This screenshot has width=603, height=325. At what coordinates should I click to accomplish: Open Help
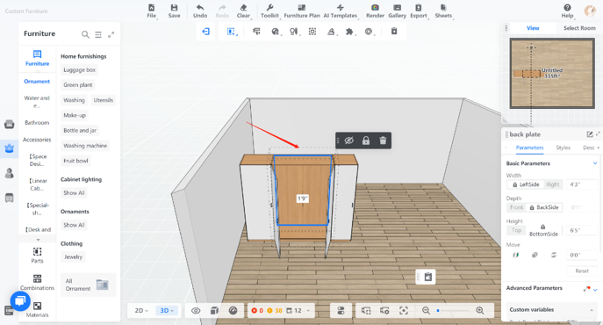pyautogui.click(x=567, y=11)
